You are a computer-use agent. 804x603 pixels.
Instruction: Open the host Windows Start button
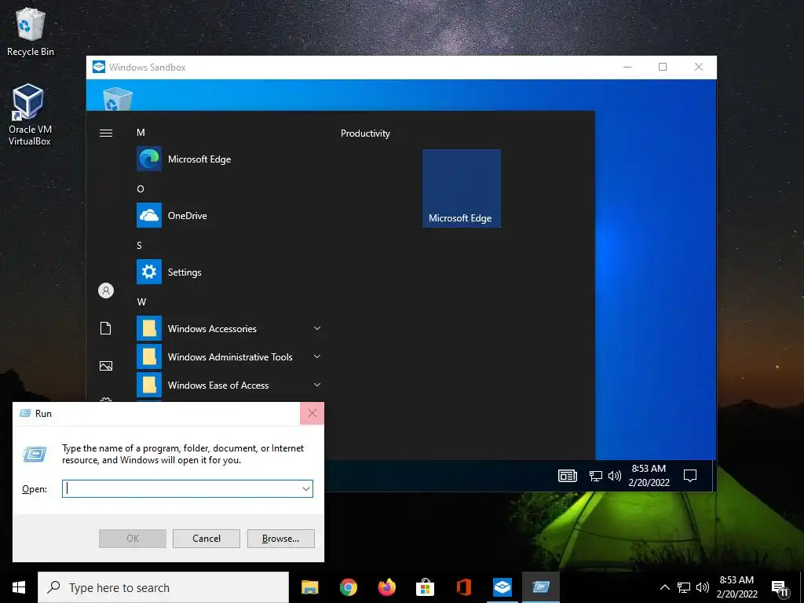(x=19, y=587)
